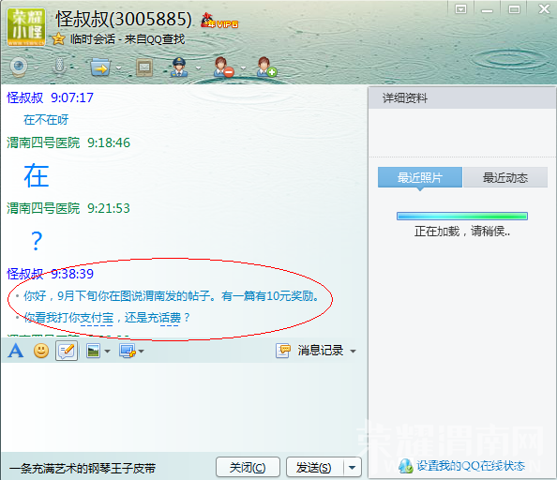Click the question mark reply message
The height and width of the screenshot is (480, 557).
tap(37, 241)
